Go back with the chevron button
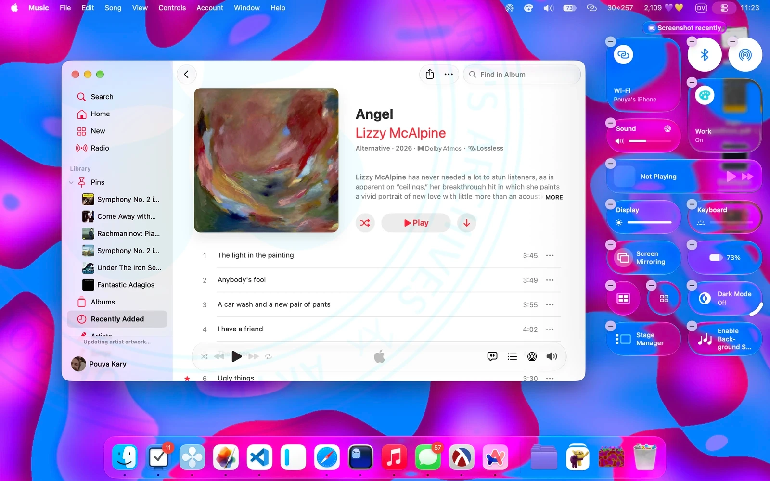The height and width of the screenshot is (481, 770). [186, 74]
